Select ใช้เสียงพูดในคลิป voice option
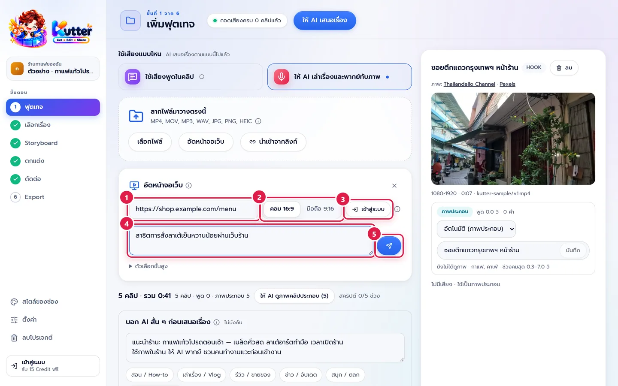Viewport: 618px width, 386px height. click(191, 77)
